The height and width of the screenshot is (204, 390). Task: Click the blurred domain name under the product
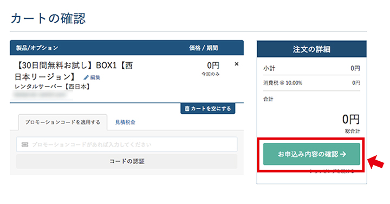[x=41, y=95]
